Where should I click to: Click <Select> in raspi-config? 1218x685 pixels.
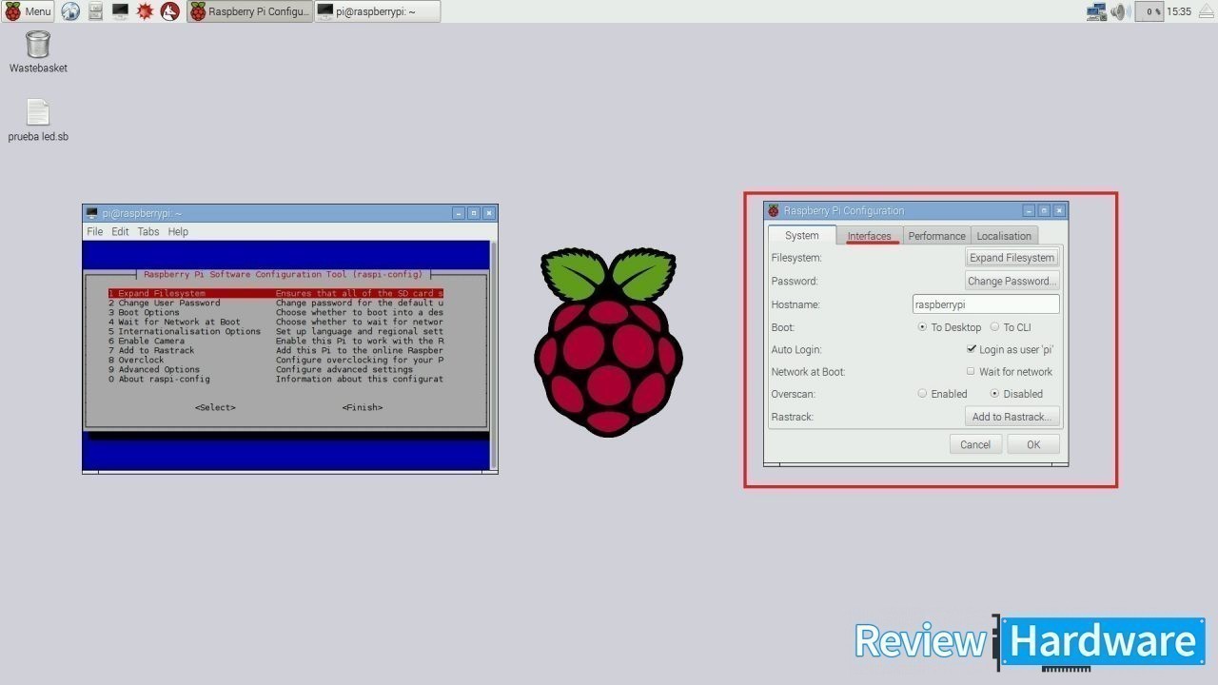(215, 407)
